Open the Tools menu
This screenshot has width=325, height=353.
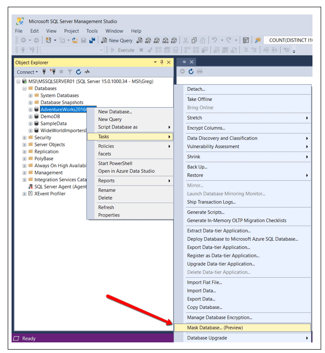[92, 31]
